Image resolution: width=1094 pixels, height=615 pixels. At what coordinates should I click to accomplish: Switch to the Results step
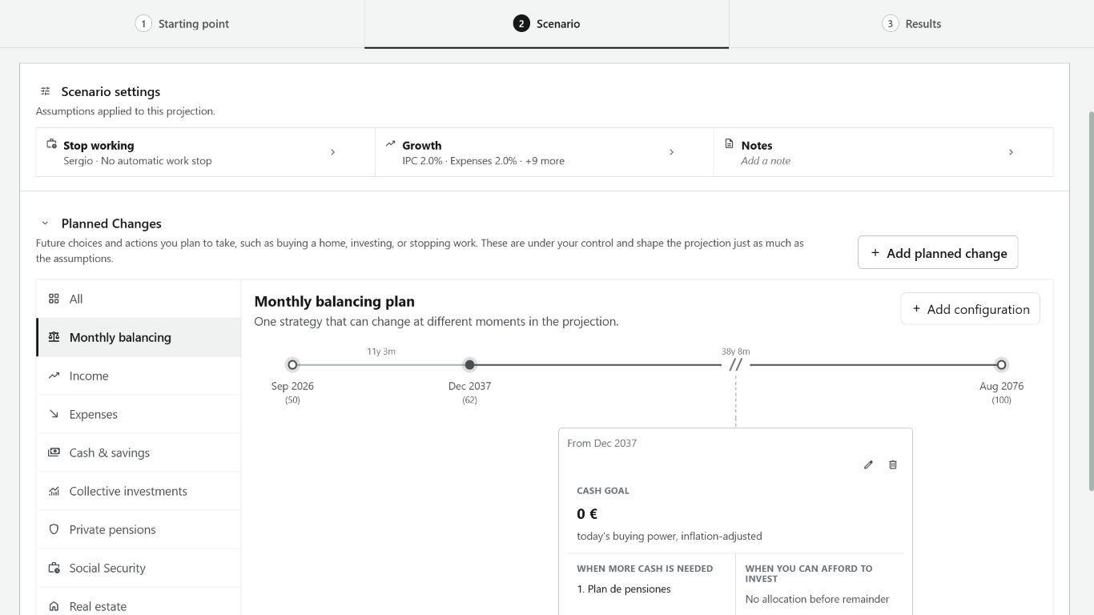pyautogui.click(x=911, y=24)
